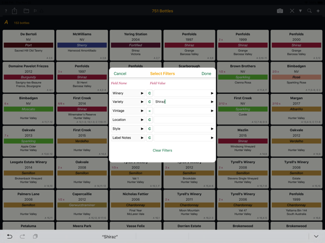Focus the Vintage value input field
The height and width of the screenshot is (243, 325).
pos(184,111)
